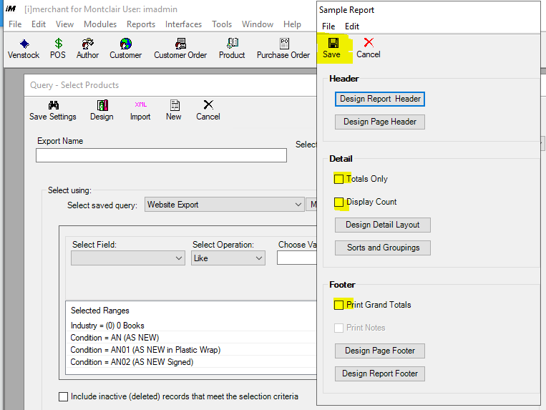The image size is (546, 410).
Task: Open the View menu
Action: pyautogui.click(x=65, y=24)
